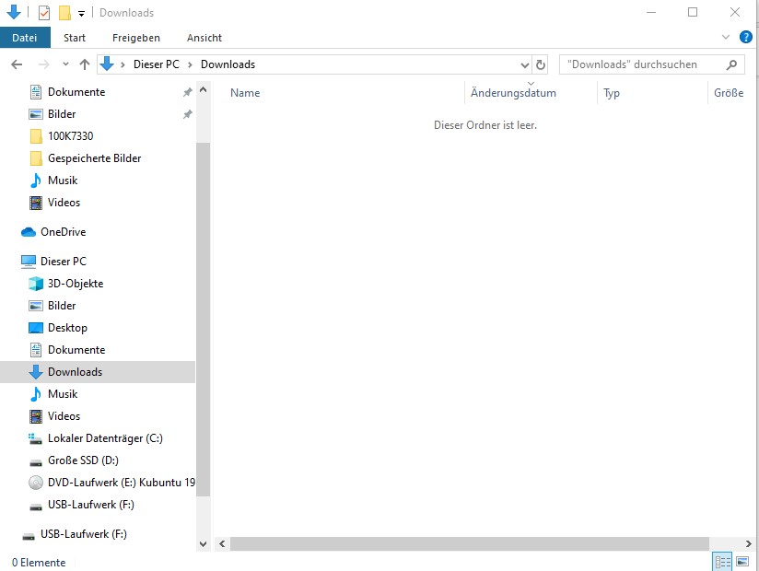Open Große SSD (D:) drive
The width and height of the screenshot is (759, 571).
pos(83,460)
